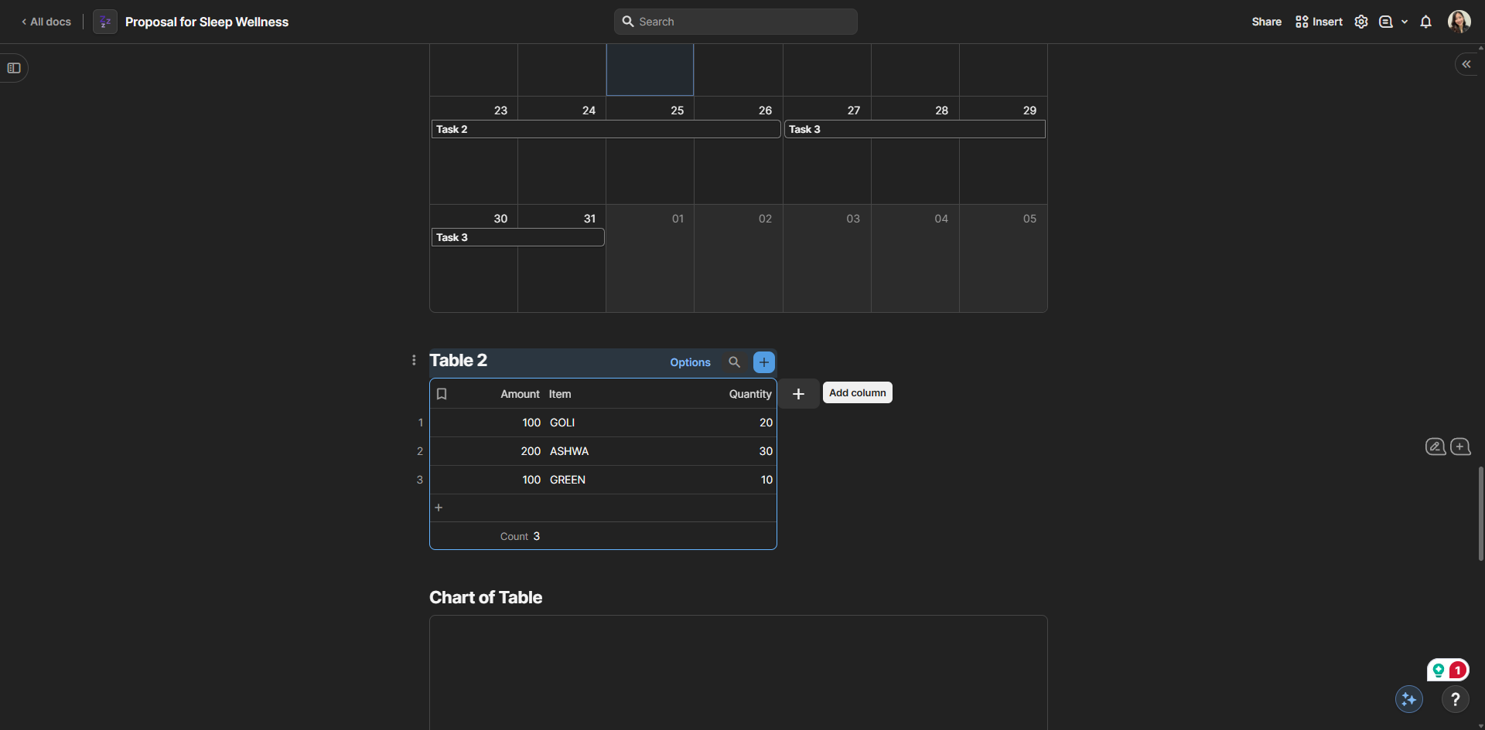This screenshot has height=730, width=1485.
Task: Search within Table 2
Action: coord(734,362)
